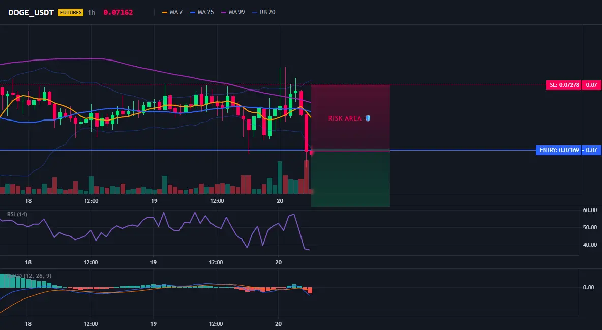The image size is (602, 330).
Task: Click the RSI (14) indicator label
Action: [x=17, y=214]
